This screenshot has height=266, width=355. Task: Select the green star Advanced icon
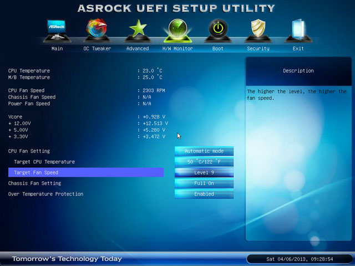138,31
